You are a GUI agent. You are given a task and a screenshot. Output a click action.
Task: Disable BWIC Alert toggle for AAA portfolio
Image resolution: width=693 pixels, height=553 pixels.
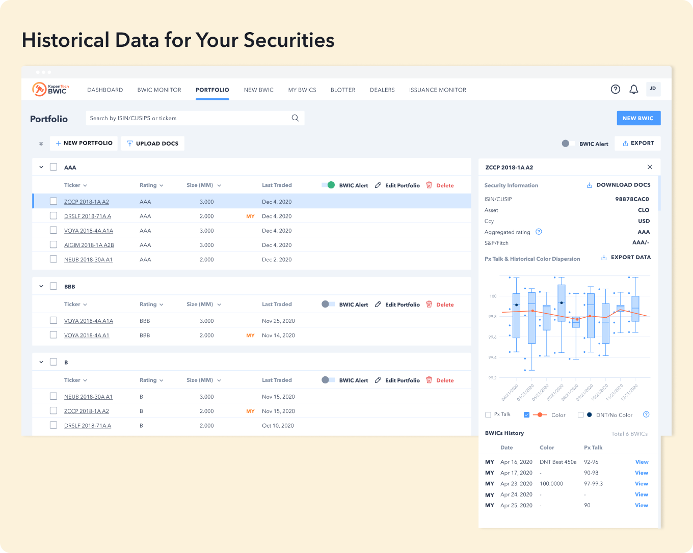[x=328, y=185]
